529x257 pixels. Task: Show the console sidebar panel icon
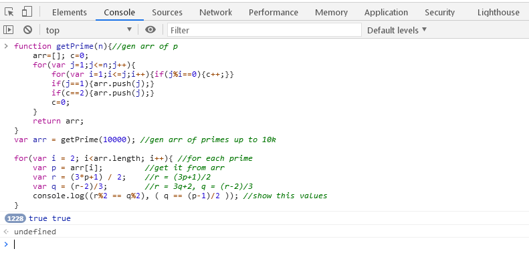click(9, 30)
